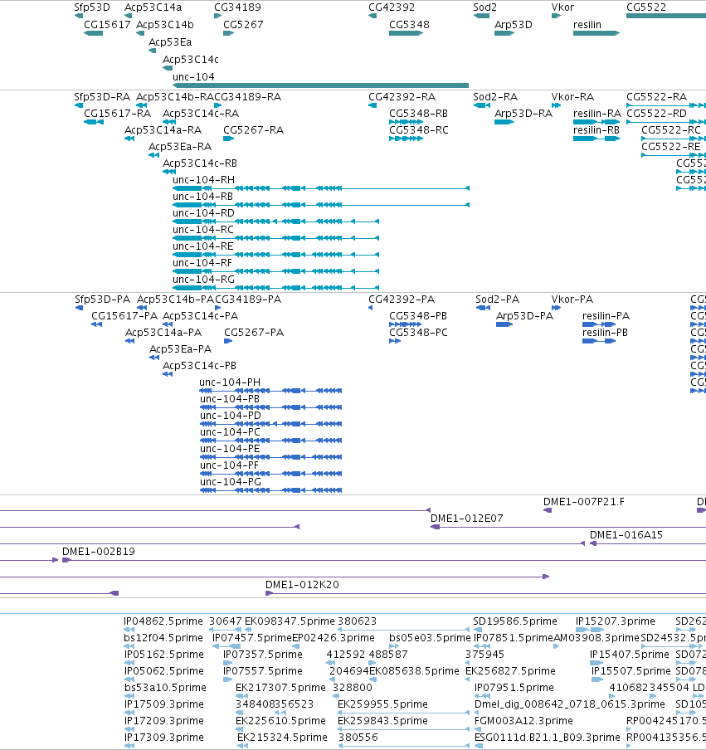The image size is (706, 750).
Task: Select the Sod2 gene
Action: (x=481, y=16)
